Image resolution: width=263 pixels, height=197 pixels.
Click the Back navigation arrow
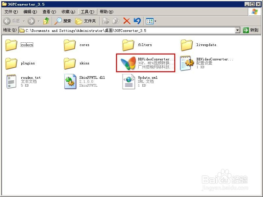click(7, 21)
